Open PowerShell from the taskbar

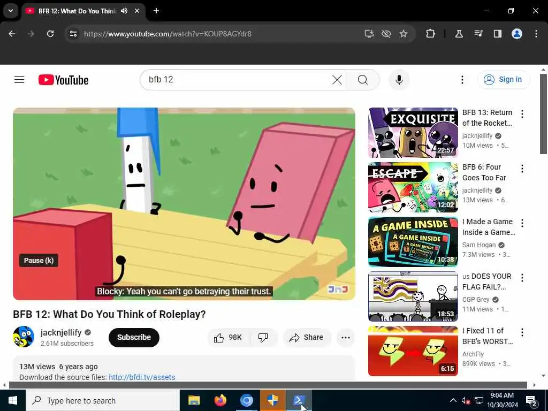[x=299, y=400]
